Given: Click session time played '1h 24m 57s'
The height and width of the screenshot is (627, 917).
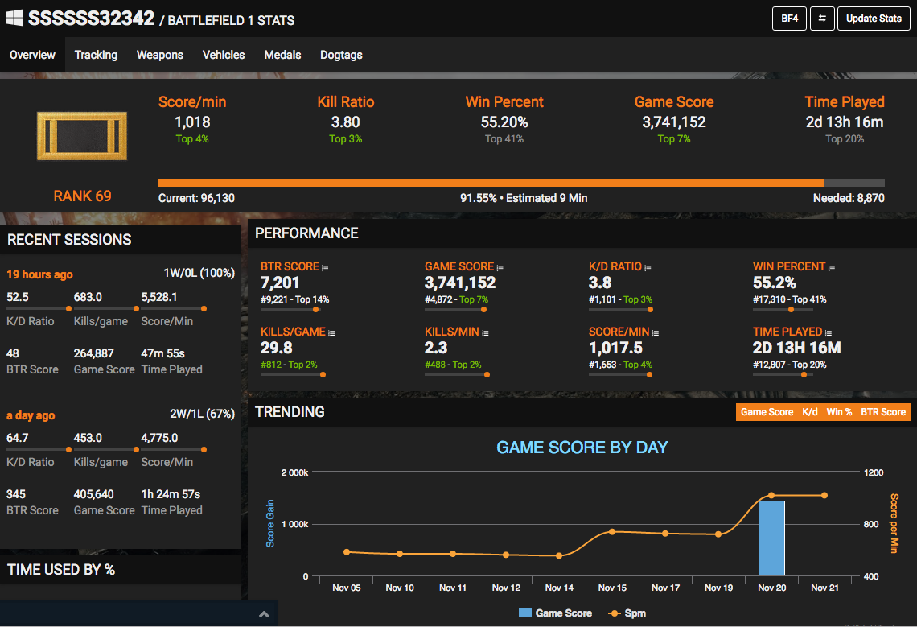Looking at the screenshot, I should coord(171,495).
